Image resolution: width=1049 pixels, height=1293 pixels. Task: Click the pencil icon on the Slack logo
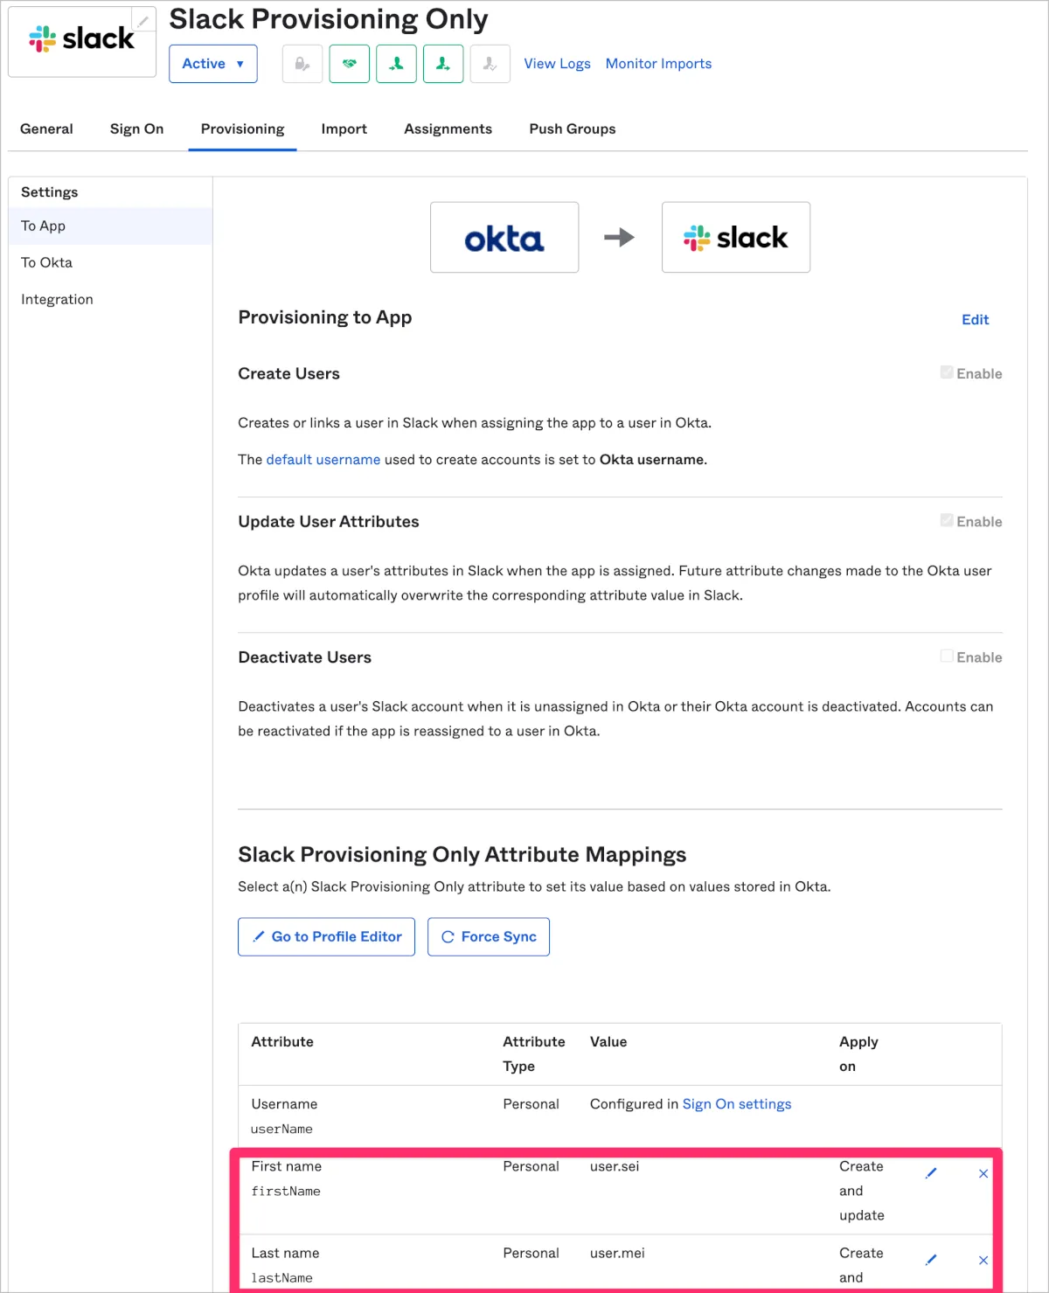pos(142,21)
